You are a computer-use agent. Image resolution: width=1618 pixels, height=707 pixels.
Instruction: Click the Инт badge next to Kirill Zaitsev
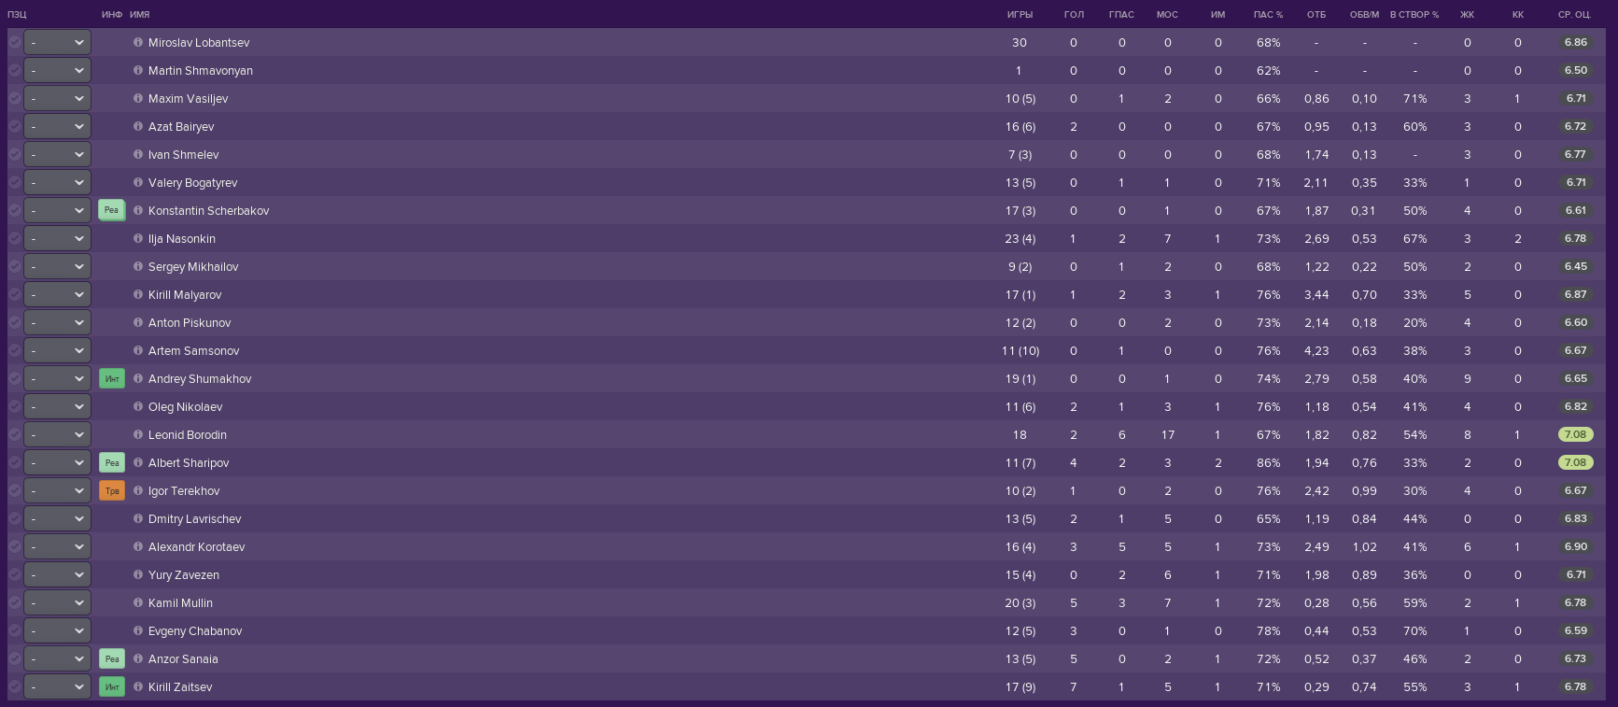pos(112,686)
